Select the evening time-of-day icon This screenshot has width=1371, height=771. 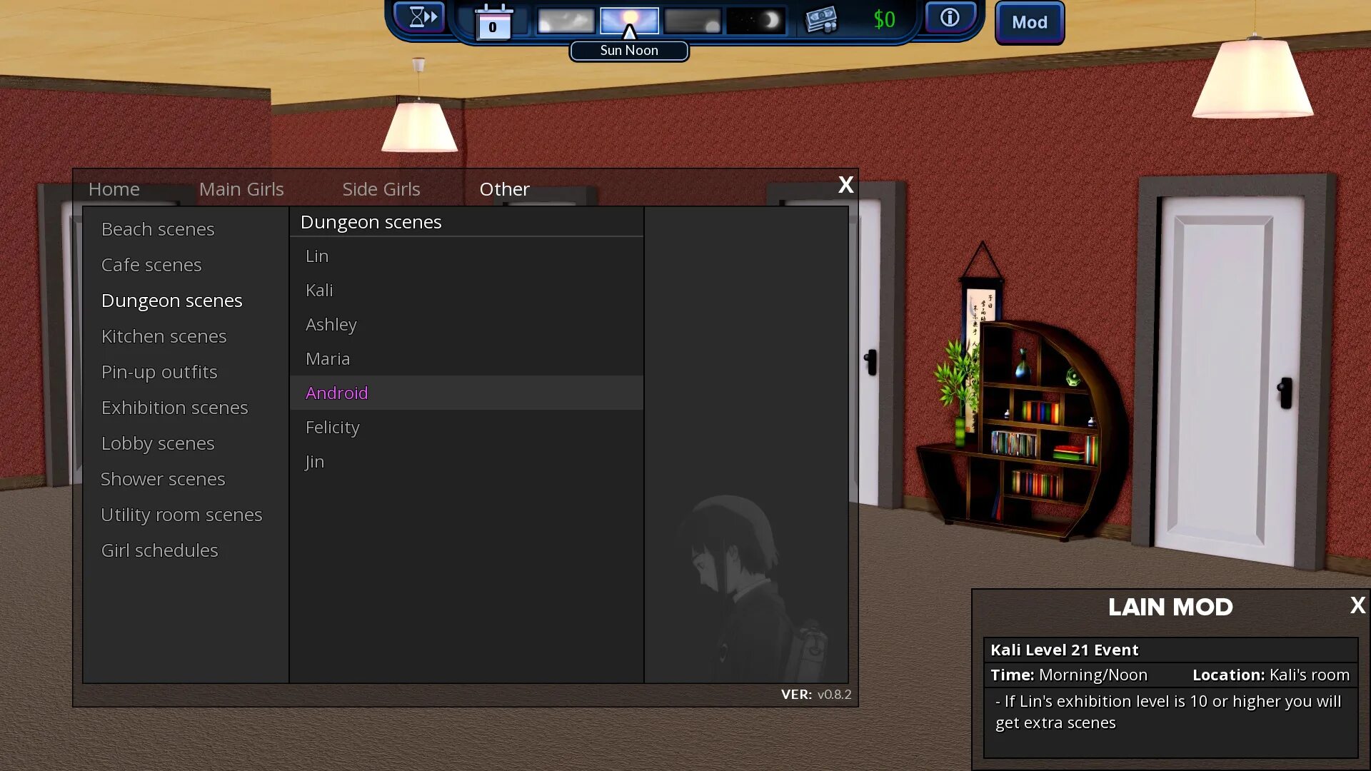(x=692, y=21)
